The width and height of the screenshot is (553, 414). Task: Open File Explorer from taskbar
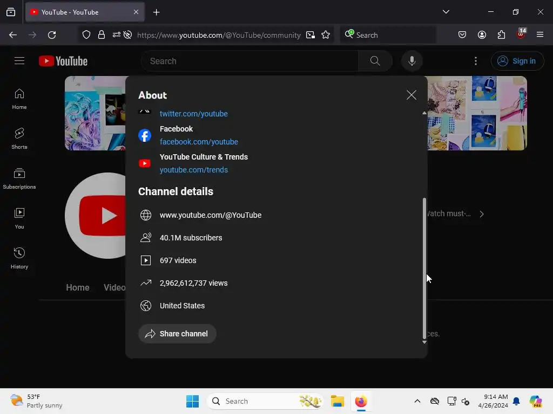(337, 401)
